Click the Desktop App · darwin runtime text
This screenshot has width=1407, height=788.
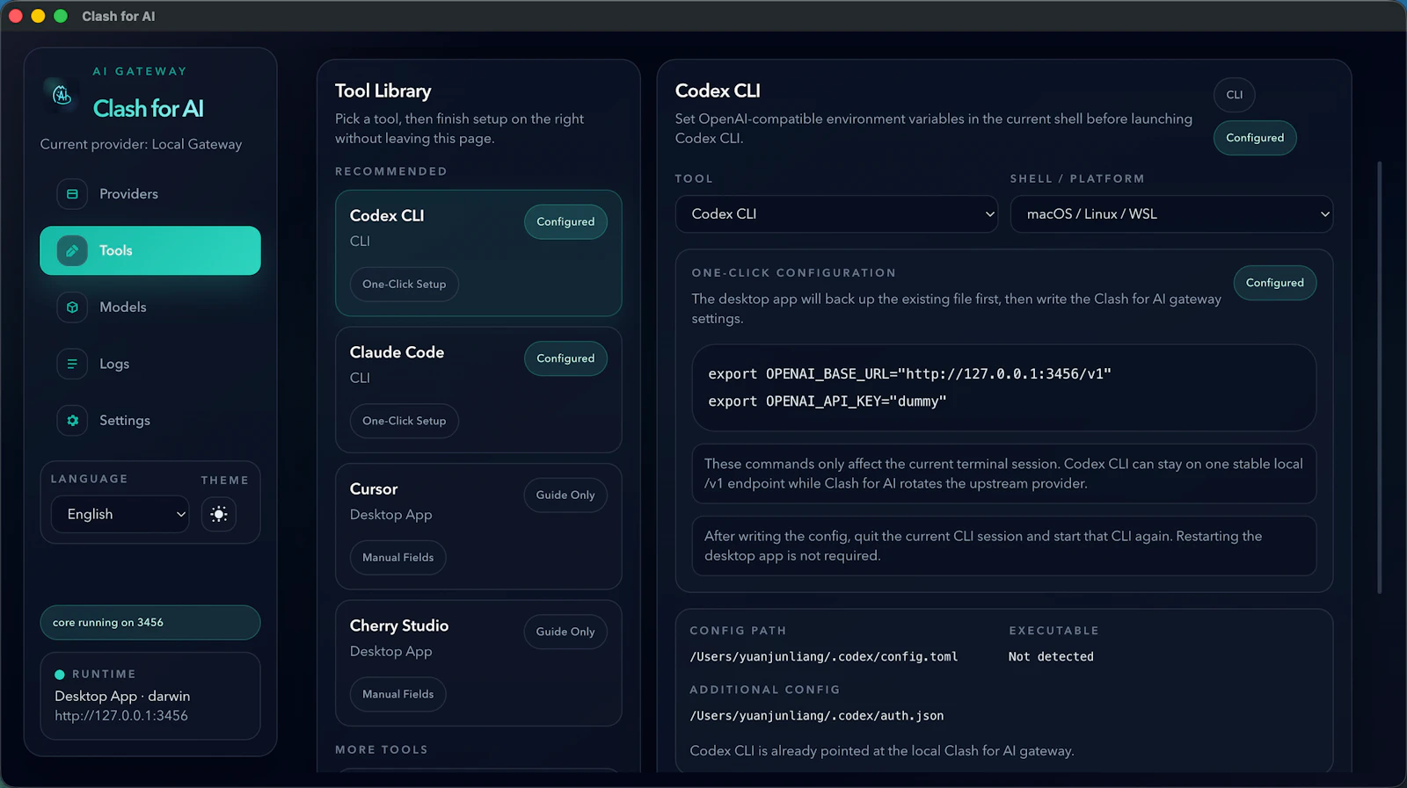click(122, 696)
